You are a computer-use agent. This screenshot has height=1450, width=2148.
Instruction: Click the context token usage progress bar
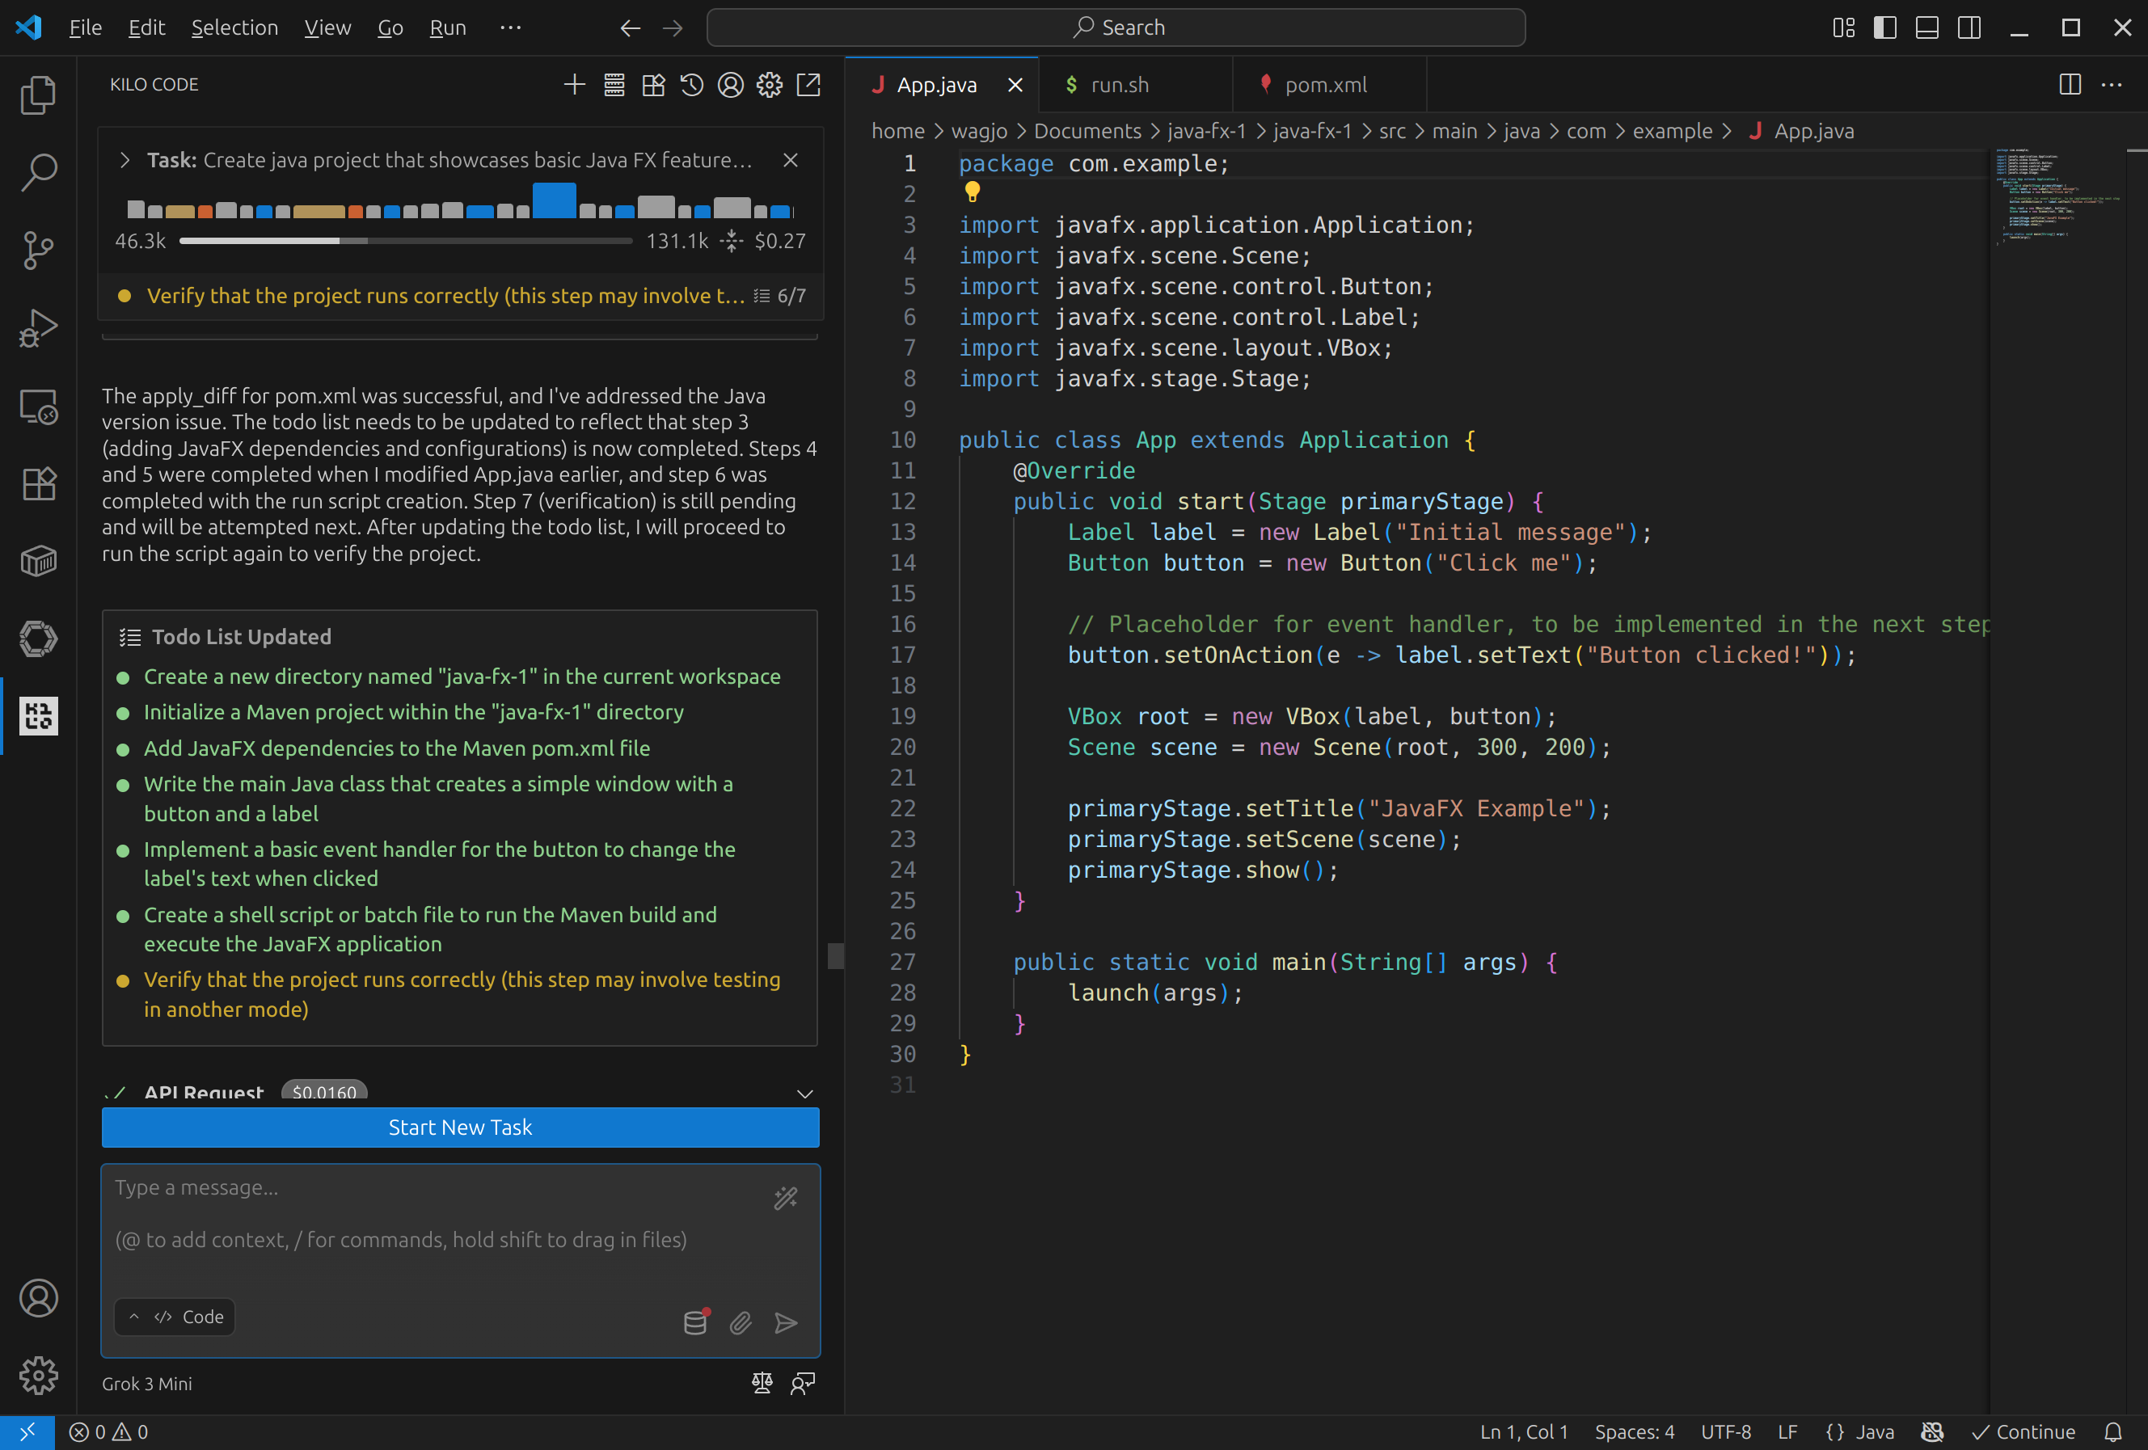(x=406, y=241)
